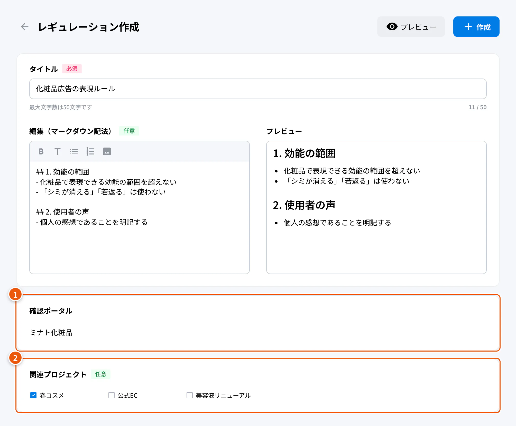The image size is (516, 426).
Task: Click the プレビュー heading above the preview pane
Action: 284,131
